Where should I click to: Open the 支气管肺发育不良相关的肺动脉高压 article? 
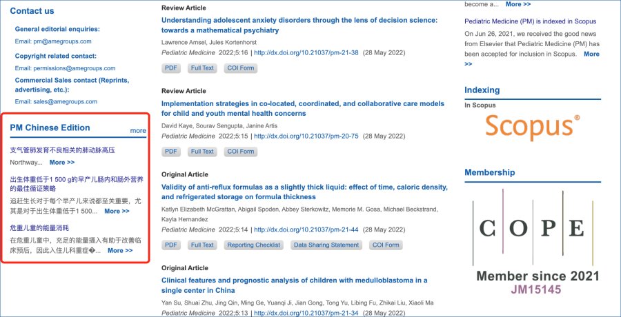coord(62,150)
